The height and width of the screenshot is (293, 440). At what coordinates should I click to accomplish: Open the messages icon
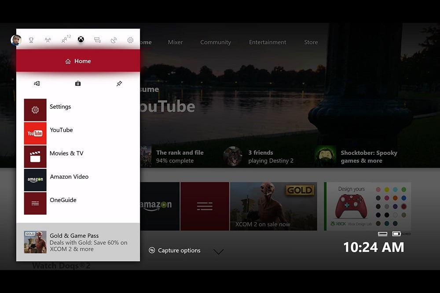tap(97, 40)
